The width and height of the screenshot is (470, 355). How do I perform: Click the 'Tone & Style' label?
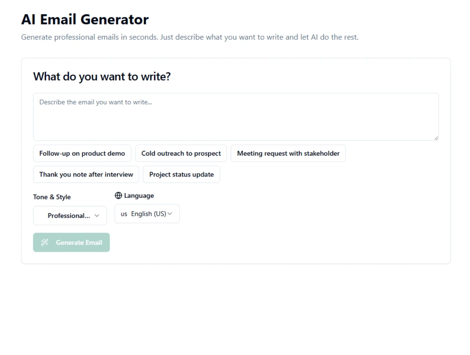tap(52, 197)
